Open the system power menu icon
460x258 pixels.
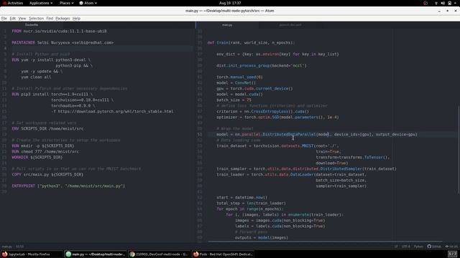(450, 3)
